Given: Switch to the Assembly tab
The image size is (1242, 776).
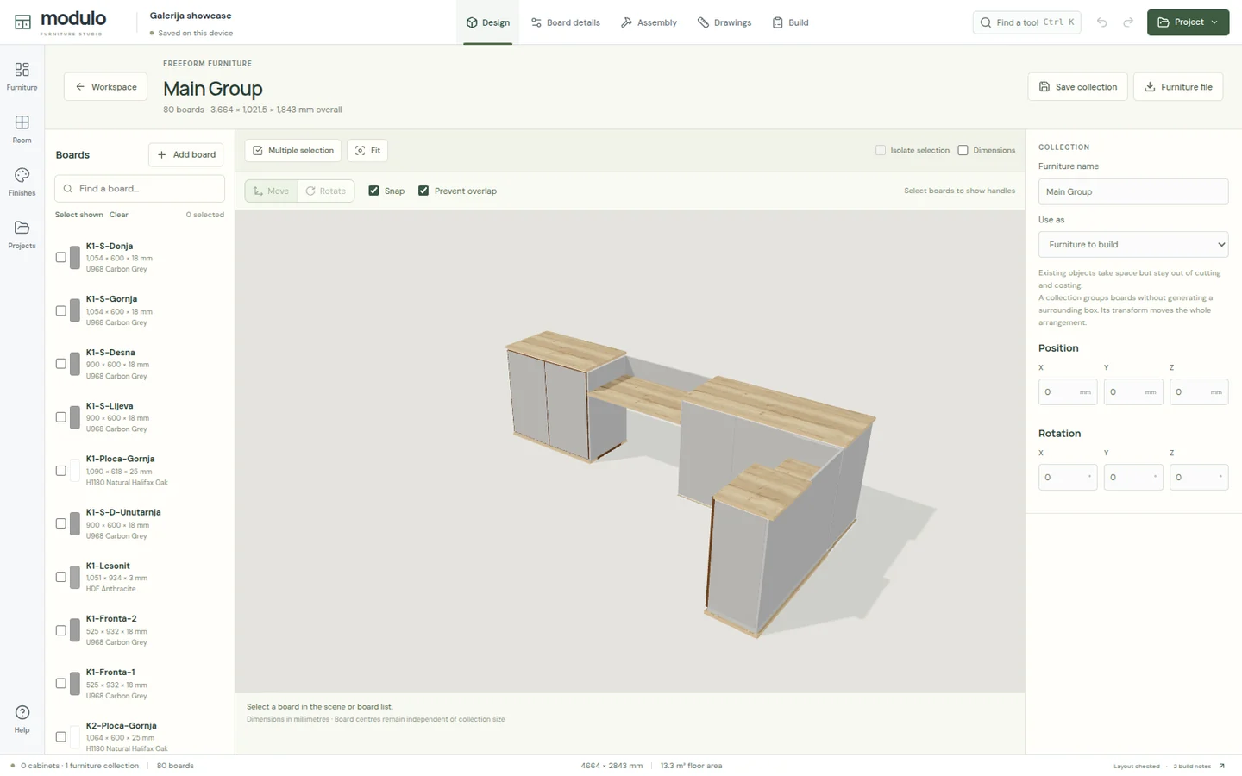Looking at the screenshot, I should coord(649,22).
